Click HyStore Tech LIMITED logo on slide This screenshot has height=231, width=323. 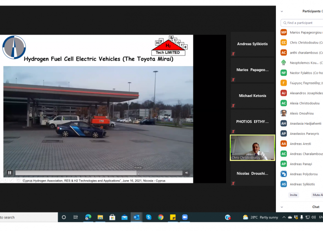[169, 46]
